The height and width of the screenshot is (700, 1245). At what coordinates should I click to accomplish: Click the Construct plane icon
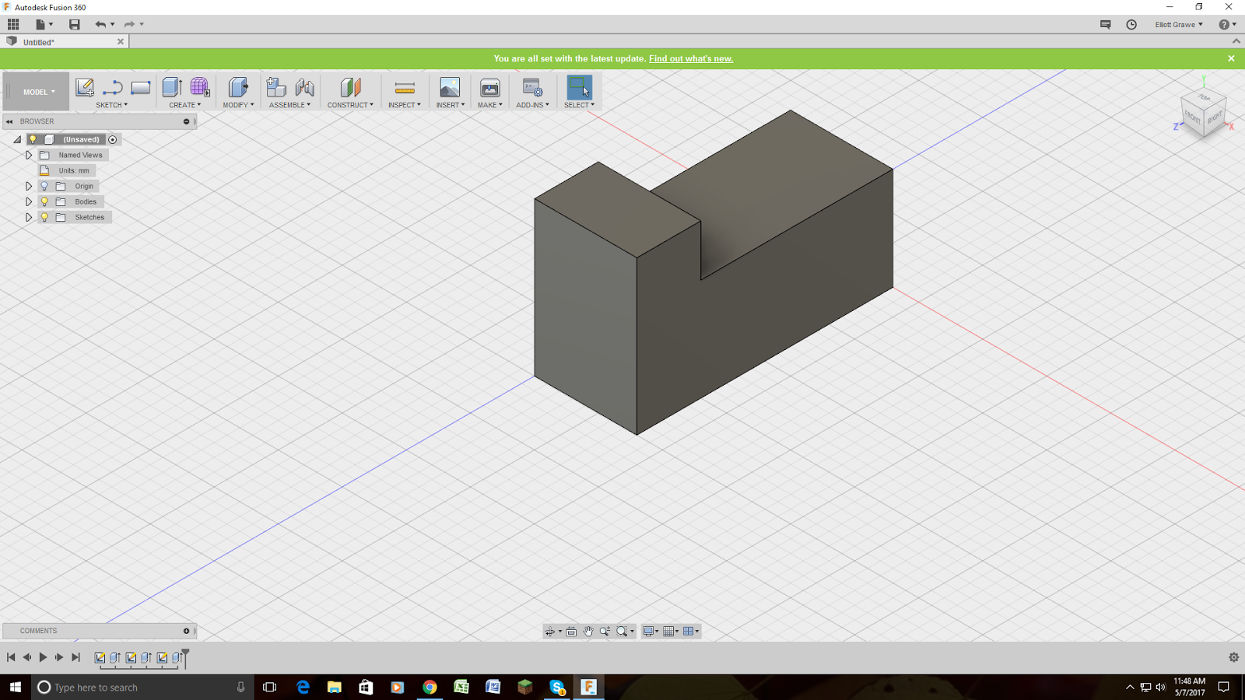click(350, 87)
